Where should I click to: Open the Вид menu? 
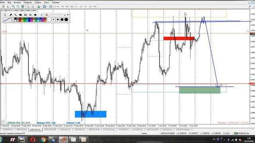(x=10, y=2)
